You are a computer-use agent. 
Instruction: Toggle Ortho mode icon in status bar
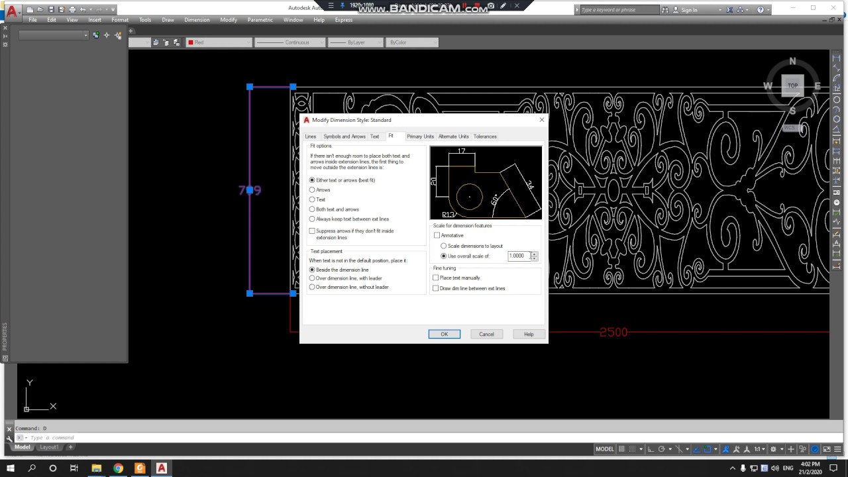point(651,449)
